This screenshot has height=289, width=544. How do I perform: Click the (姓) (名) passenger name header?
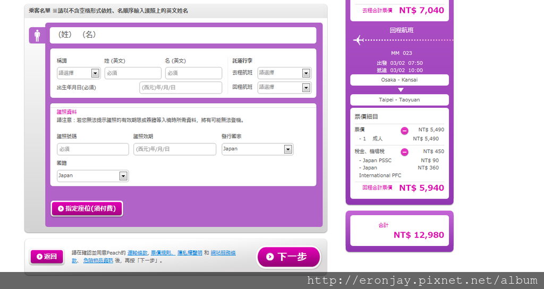tap(183, 35)
